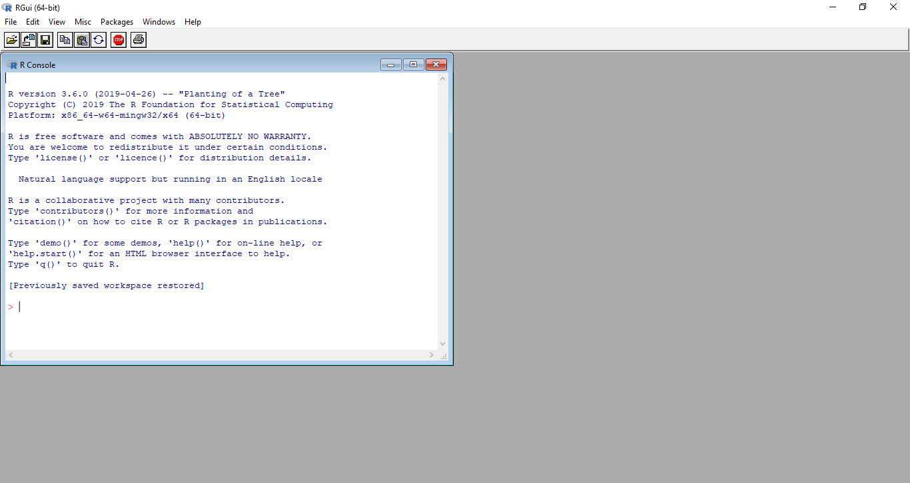
Task: Minimize the main RGui window
Action: pos(833,7)
